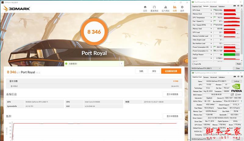Expand the GPU Temperature sensor dropdown
This screenshot has width=244, height=141.
211,18
